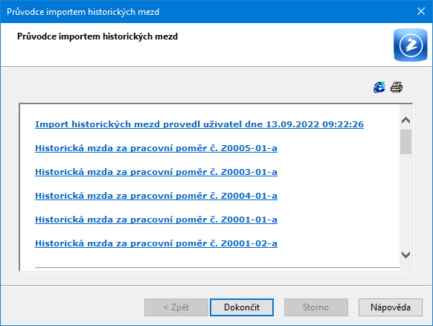Viewport: 433px width, 326px height.
Task: Click the dialog title bar text
Action: [x=83, y=12]
